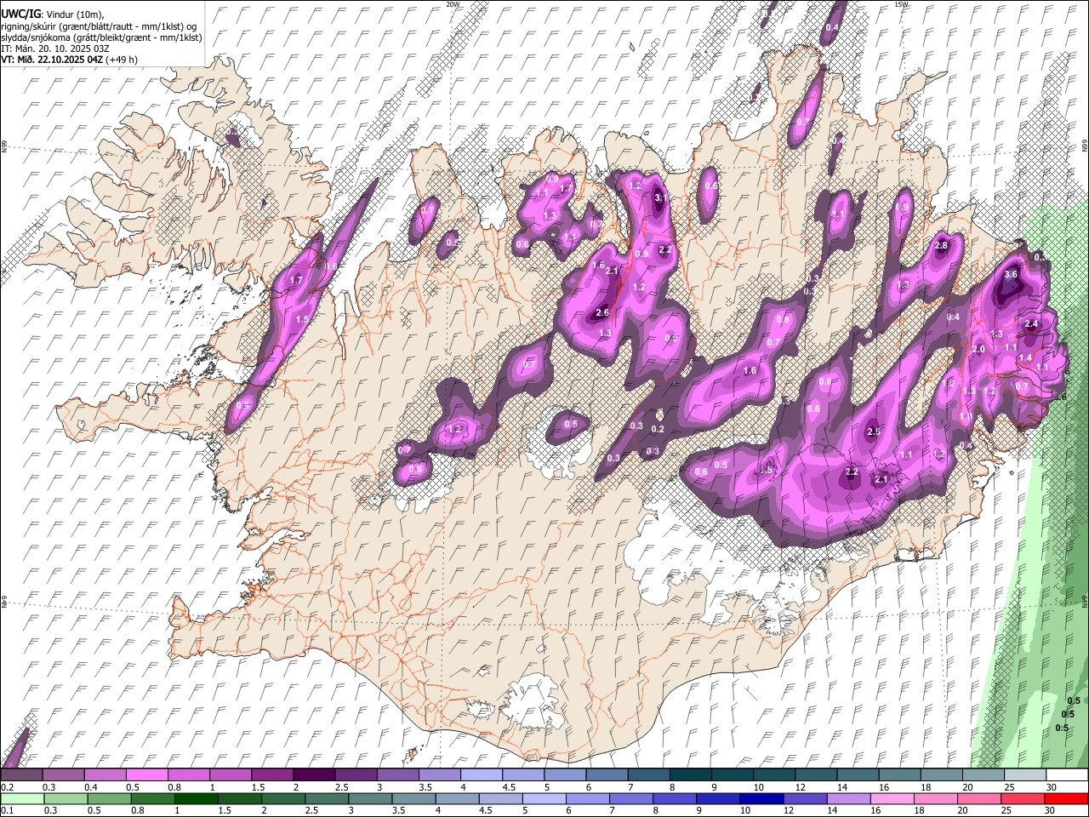Viewport: 1089px width, 817px height.
Task: Click the header line 'UWC/IG: Vindur (10m),'
Action: click(x=53, y=14)
